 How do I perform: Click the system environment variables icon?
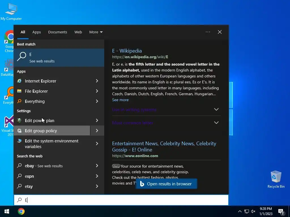point(19,141)
